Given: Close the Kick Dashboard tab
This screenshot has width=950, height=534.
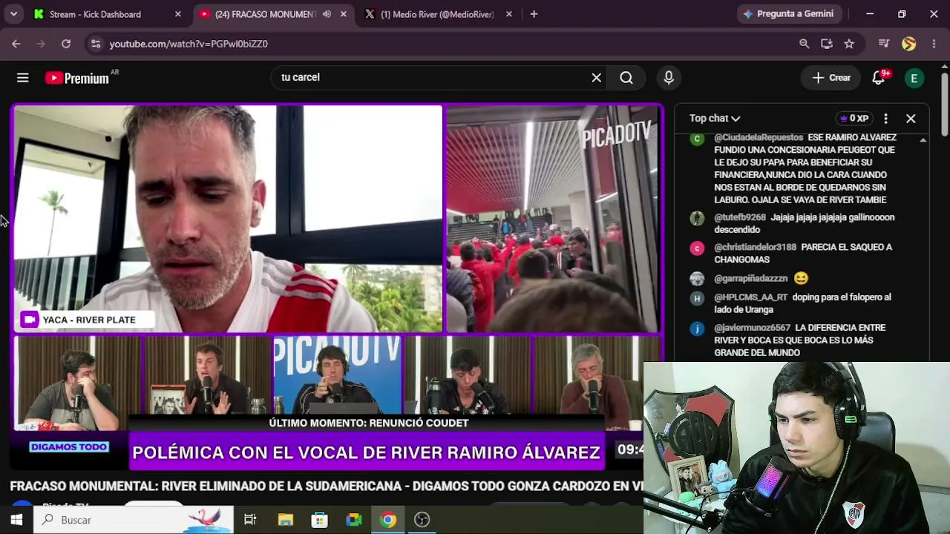Looking at the screenshot, I should (x=178, y=14).
